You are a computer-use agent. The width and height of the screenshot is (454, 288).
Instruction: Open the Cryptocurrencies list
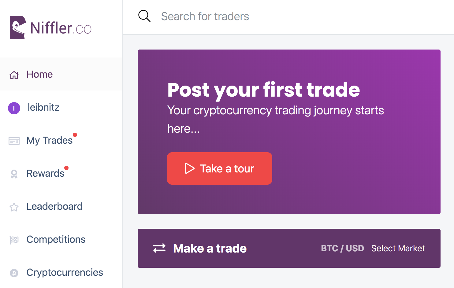click(x=65, y=272)
